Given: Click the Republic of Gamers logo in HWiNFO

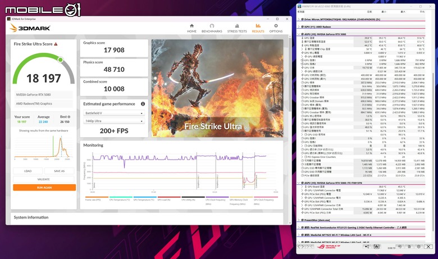Looking at the screenshot, I should click(x=328, y=247).
